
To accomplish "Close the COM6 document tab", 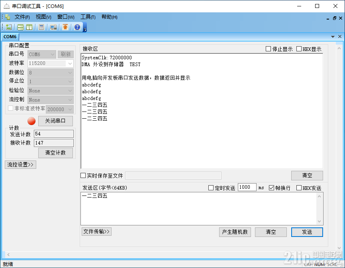I will coord(340,37).
